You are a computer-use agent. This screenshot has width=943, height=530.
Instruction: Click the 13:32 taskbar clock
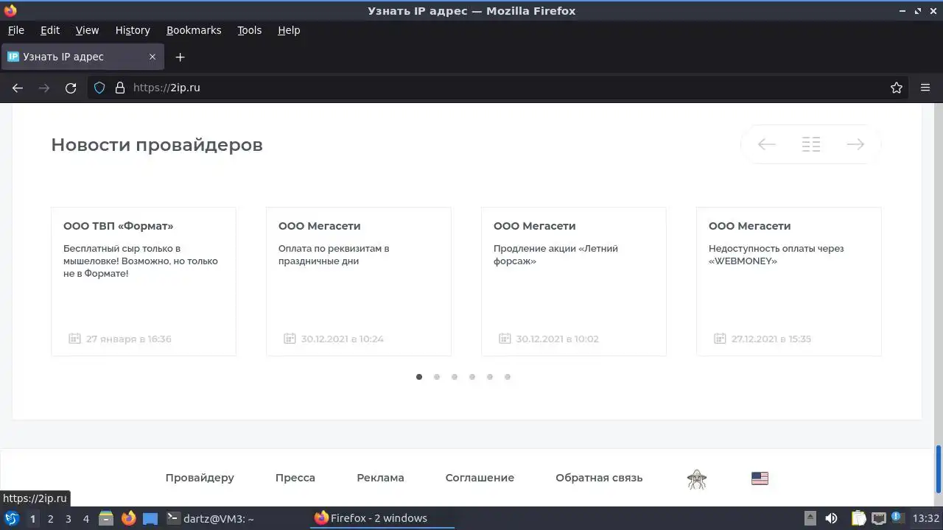click(x=925, y=518)
